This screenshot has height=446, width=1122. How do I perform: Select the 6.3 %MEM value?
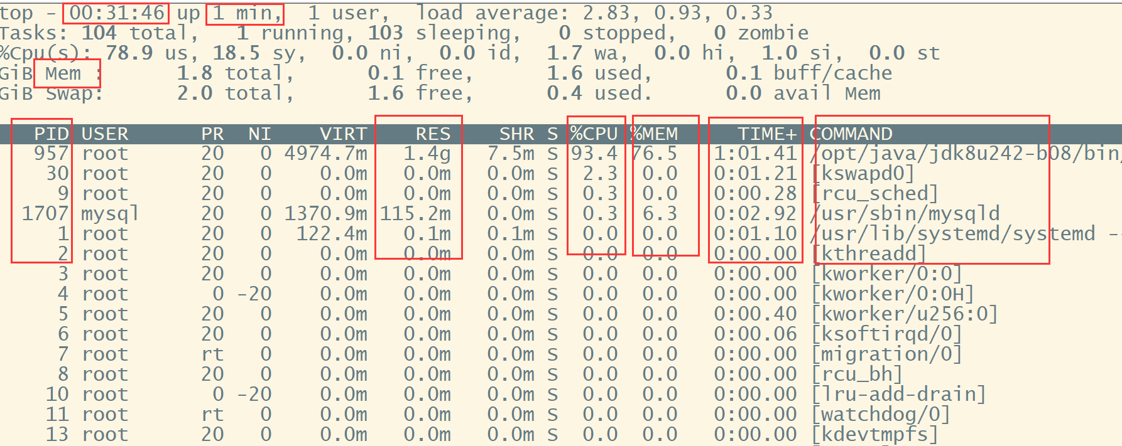point(660,213)
